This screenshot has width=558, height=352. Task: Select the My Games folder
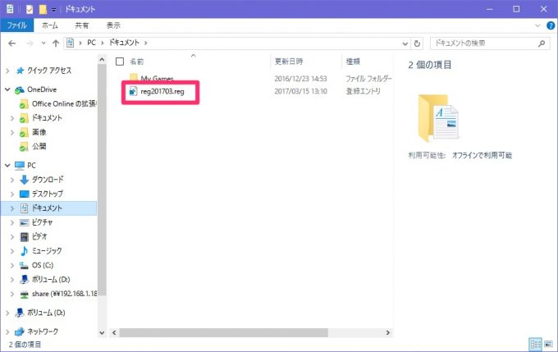coord(157,78)
